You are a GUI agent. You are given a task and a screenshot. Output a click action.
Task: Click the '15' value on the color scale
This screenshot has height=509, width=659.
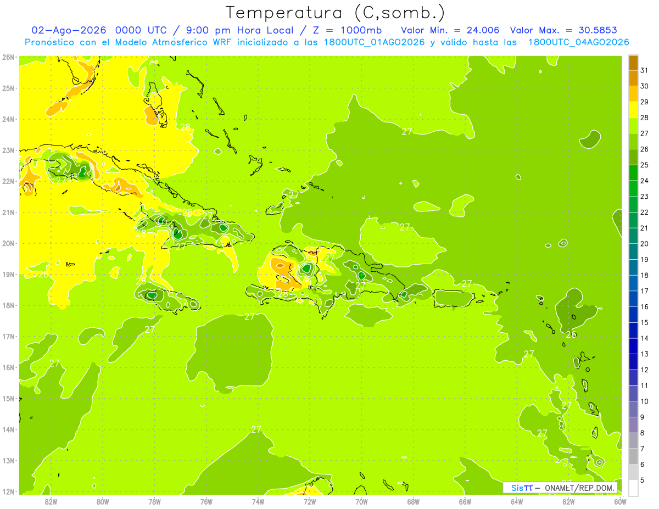(645, 322)
